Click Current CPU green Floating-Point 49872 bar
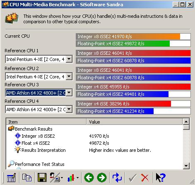 133,44
